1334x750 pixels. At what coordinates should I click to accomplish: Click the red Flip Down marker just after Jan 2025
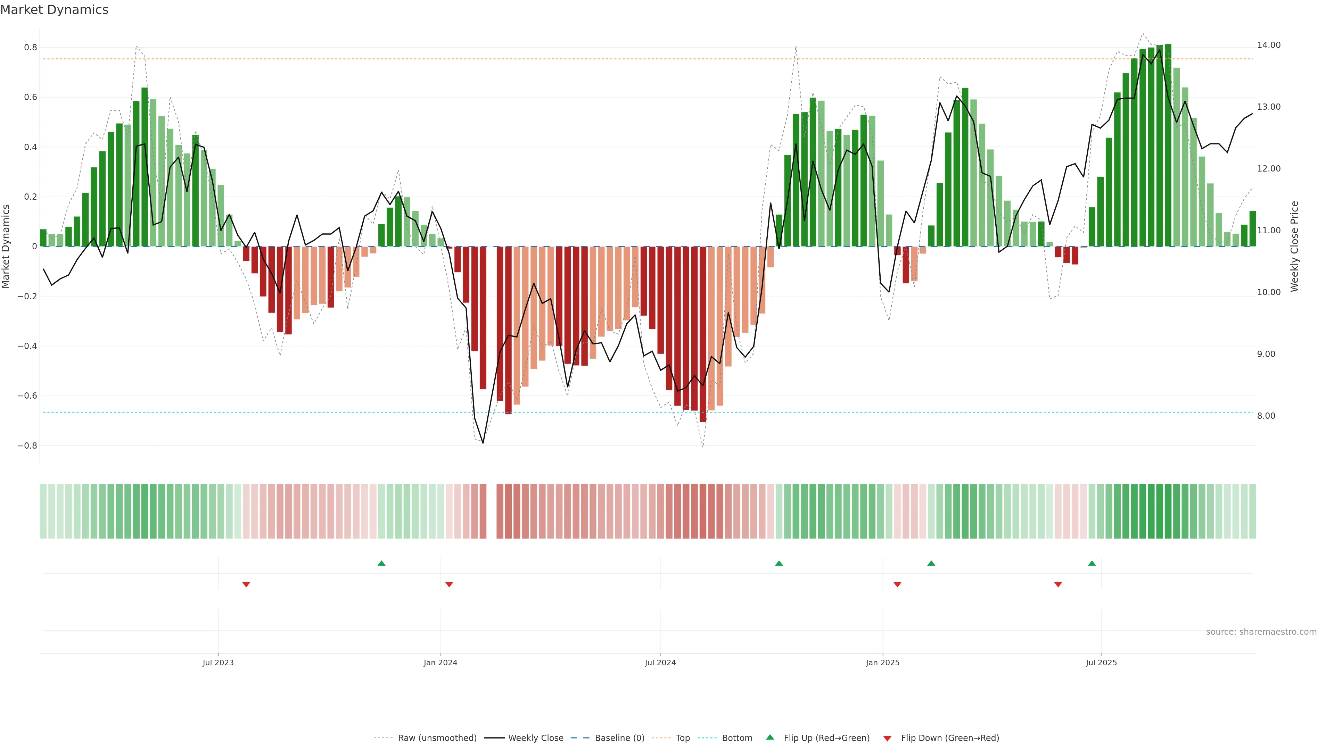(897, 584)
